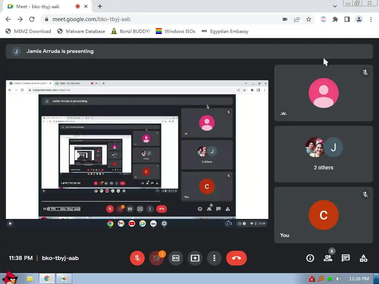
Task: Go back in Chrome browser
Action: pos(8,19)
